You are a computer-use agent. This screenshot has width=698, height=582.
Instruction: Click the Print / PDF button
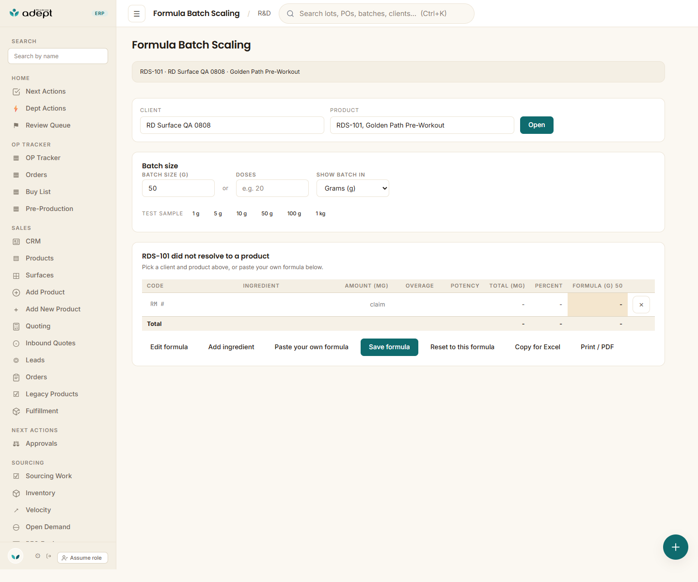(597, 347)
